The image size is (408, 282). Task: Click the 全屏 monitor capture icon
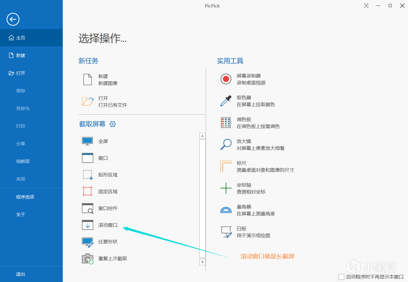(x=88, y=141)
